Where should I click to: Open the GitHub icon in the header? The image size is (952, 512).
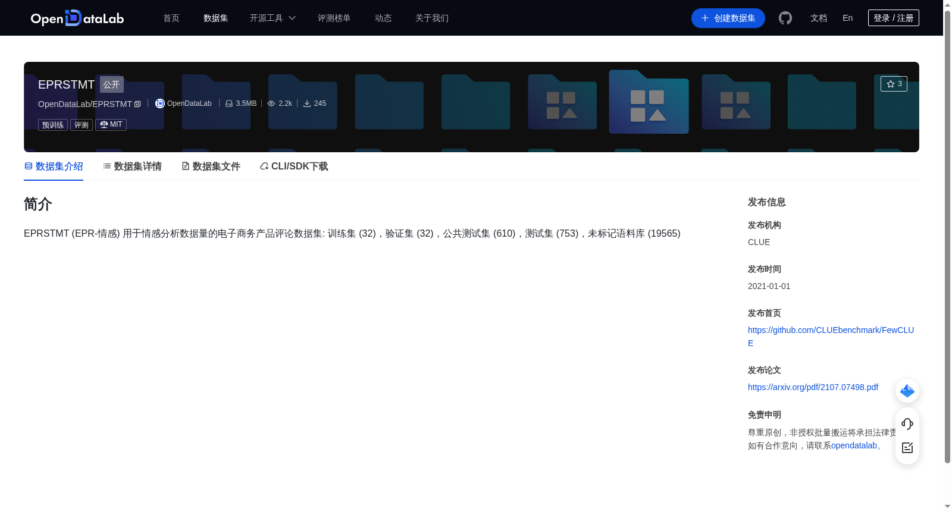pyautogui.click(x=785, y=18)
